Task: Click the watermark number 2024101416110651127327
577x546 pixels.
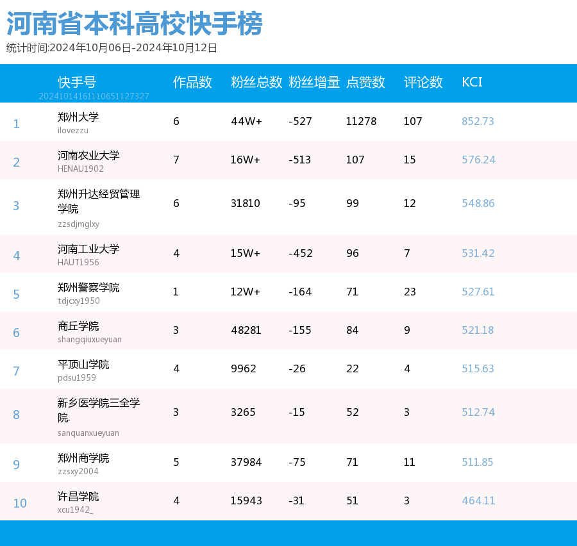Action: [x=94, y=96]
